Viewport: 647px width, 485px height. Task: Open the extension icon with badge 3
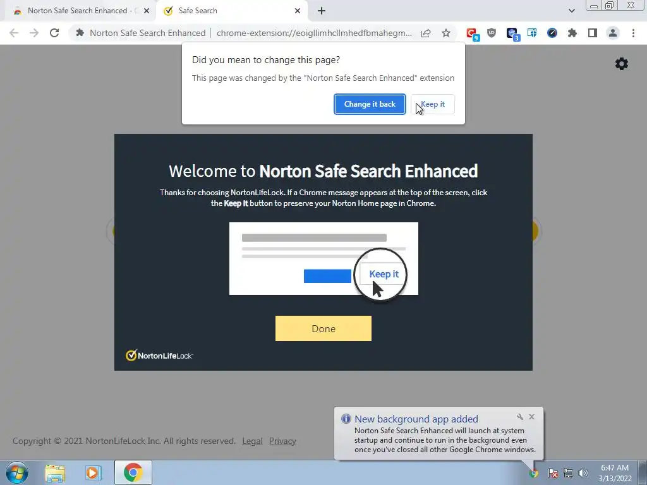tap(512, 34)
